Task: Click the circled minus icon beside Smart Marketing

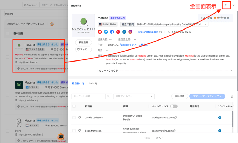Action: coord(232,97)
